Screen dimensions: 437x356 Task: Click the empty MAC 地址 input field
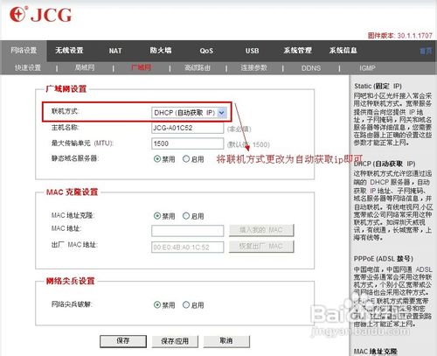tap(187, 231)
